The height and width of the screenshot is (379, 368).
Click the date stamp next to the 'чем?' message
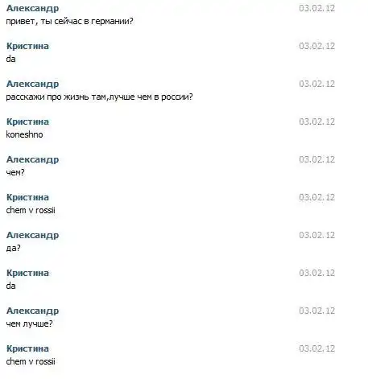click(x=317, y=159)
